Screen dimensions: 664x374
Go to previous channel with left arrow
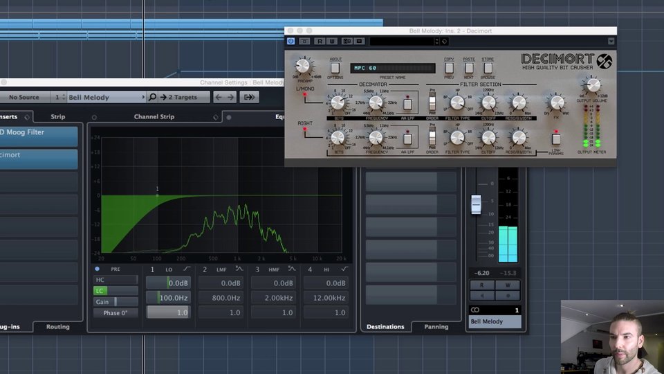219,97
